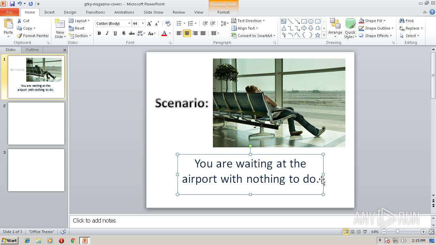Screen dimensions: 436x245
Task: Clear all formatting icon
Action: point(168,23)
